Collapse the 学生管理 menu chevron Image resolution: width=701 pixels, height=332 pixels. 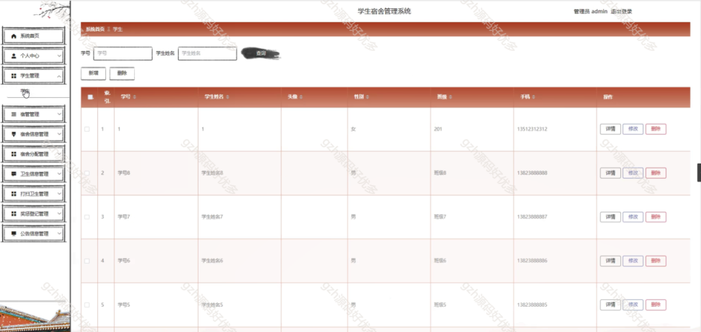coord(60,75)
